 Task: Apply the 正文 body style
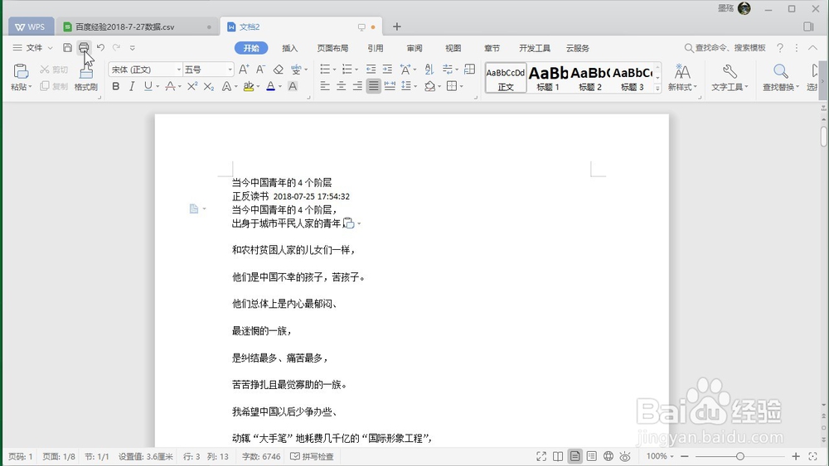[x=506, y=78]
